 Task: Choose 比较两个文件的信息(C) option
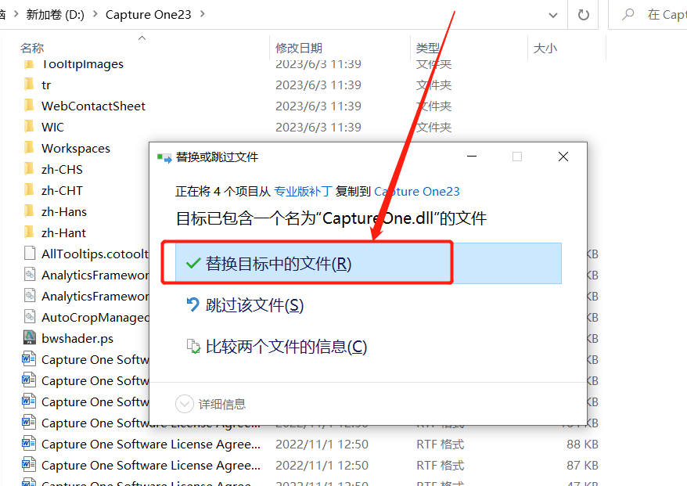point(286,347)
